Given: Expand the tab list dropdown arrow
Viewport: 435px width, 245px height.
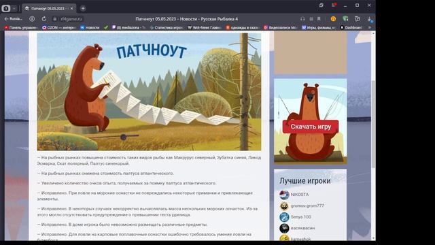Looking at the screenshot, I should 14,9.
